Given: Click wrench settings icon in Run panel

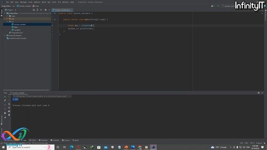Looking at the screenshot, I should click(x=5, y=100).
